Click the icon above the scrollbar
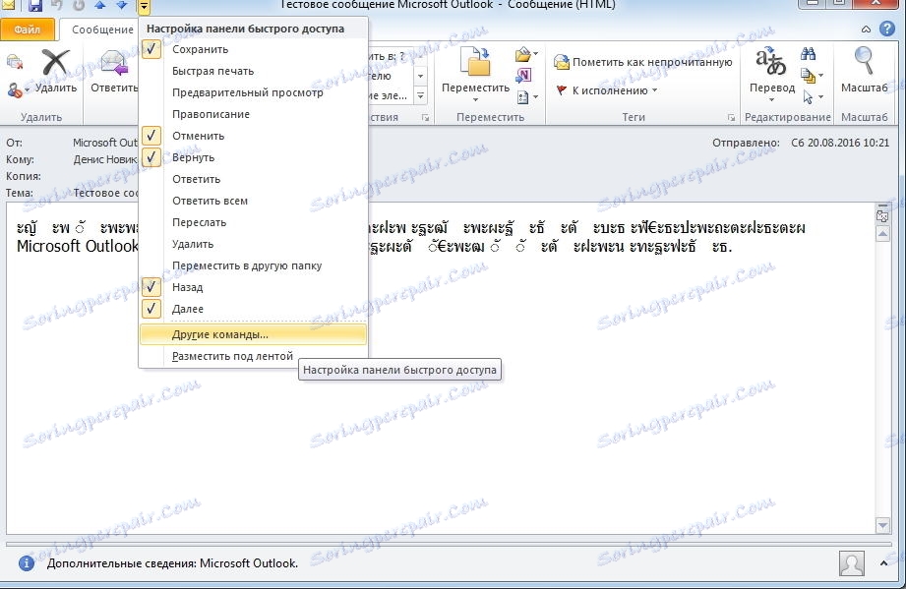This screenshot has height=589, width=906. click(882, 215)
